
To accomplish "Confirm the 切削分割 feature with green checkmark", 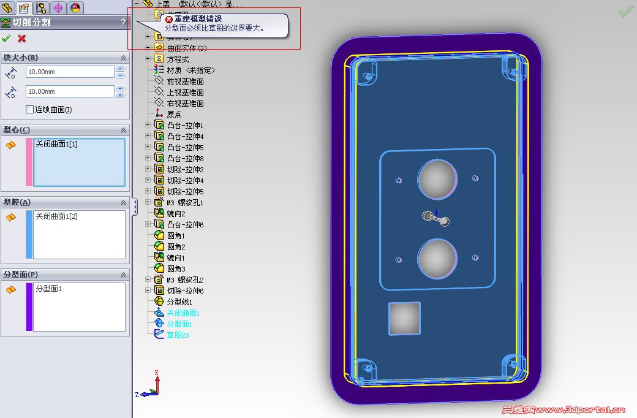I will coord(7,39).
